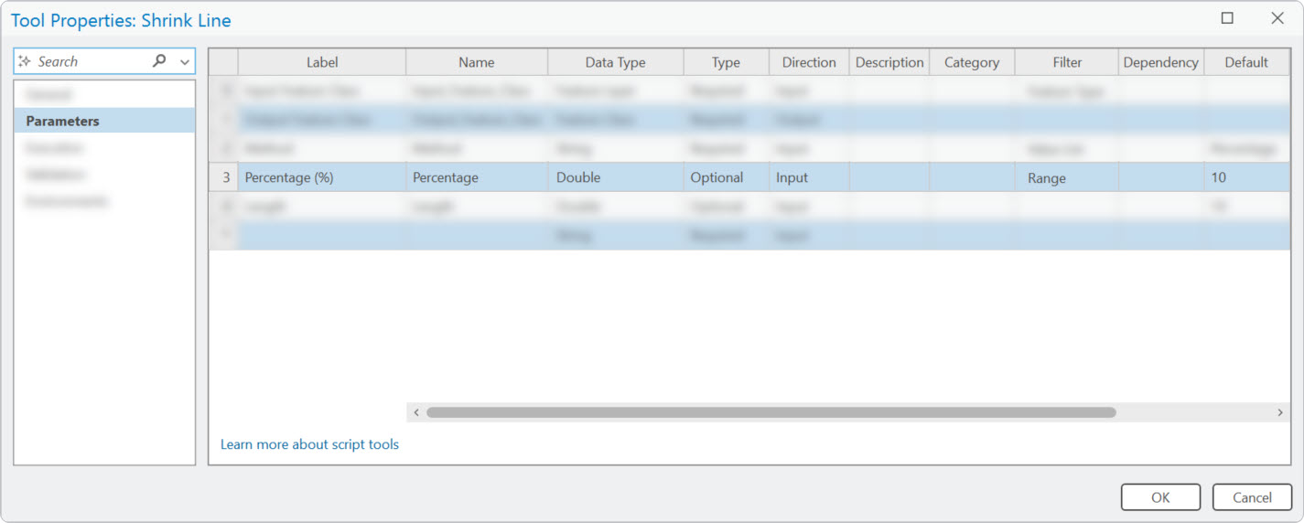Viewport: 1304px width, 523px height.
Task: Select row 3 by its row number
Action: [224, 177]
